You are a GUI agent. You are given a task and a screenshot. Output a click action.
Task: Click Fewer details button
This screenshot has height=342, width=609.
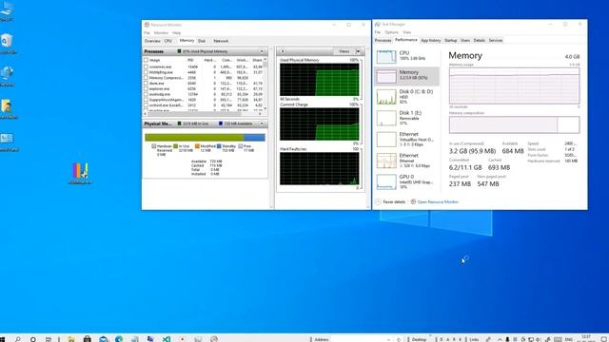pyautogui.click(x=390, y=202)
